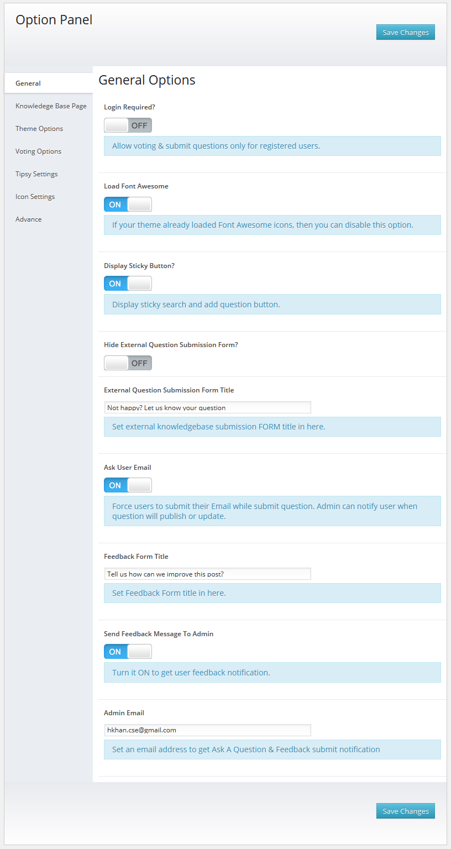Open the Theme Options tab

(x=39, y=129)
